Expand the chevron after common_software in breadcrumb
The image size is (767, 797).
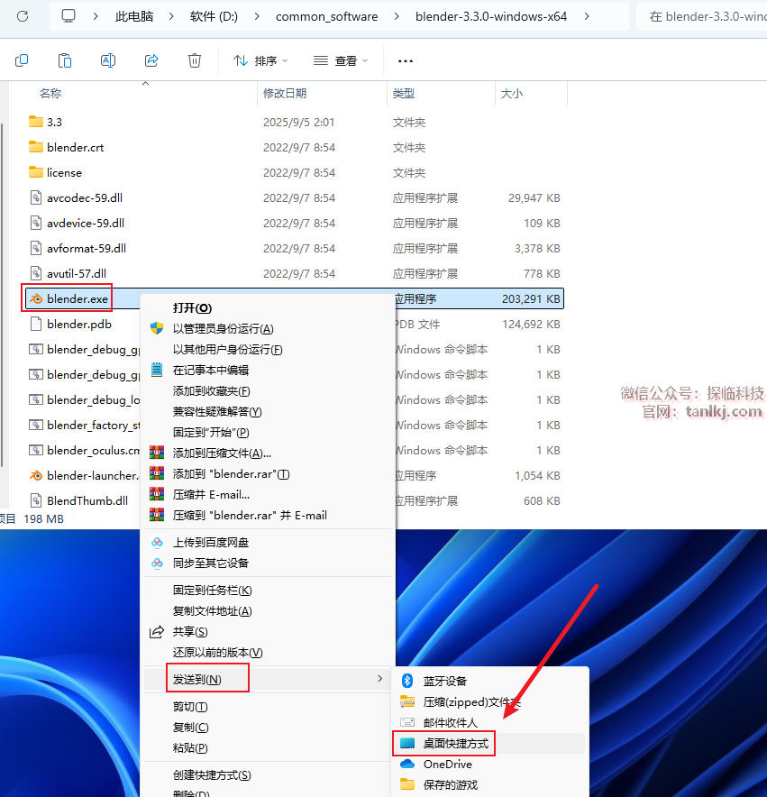pos(397,16)
